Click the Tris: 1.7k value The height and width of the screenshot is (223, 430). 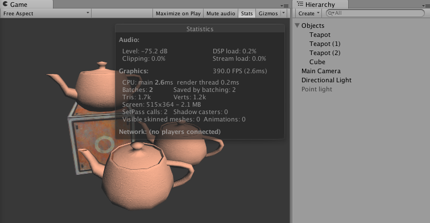(x=137, y=97)
